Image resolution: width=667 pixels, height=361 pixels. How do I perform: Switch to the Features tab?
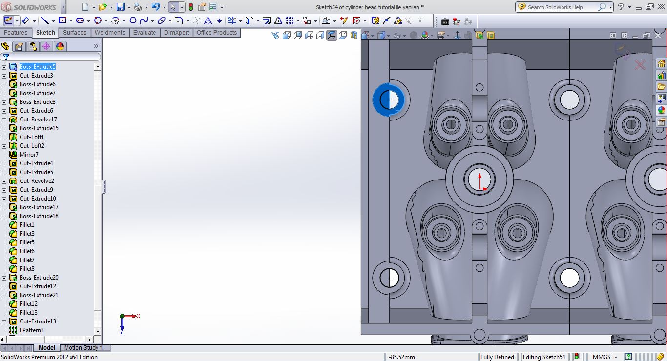tap(16, 33)
